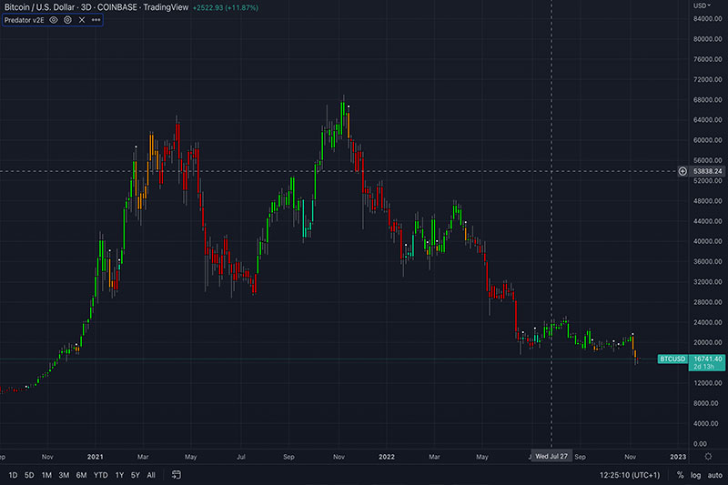728x485 pixels.
Task: Open timezone menu showing 12:25:10 (UTC+1)
Action: coord(629,475)
